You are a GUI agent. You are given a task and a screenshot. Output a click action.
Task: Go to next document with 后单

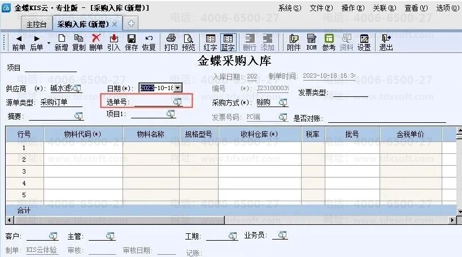pyautogui.click(x=37, y=43)
